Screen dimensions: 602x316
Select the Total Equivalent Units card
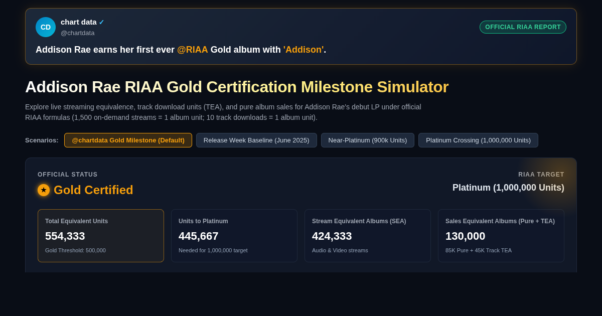pyautogui.click(x=101, y=236)
